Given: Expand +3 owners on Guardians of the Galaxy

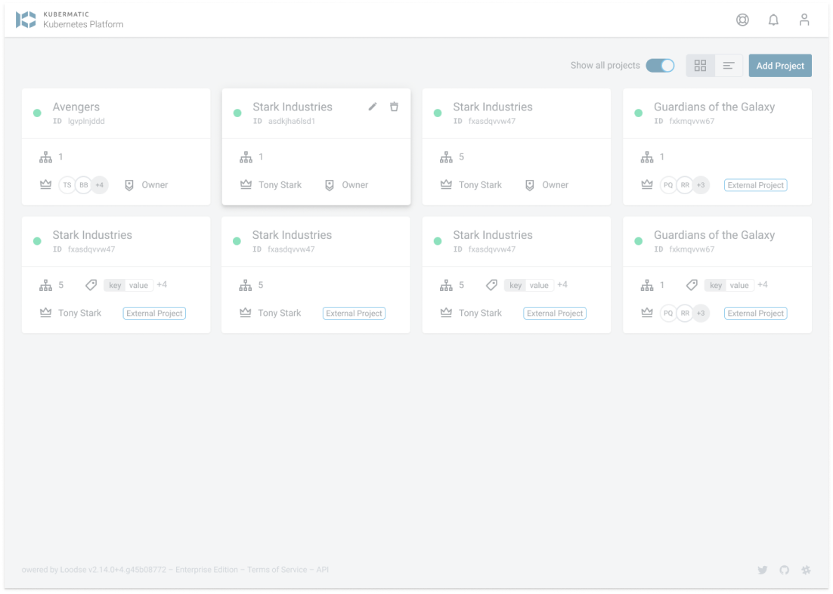Looking at the screenshot, I should click(x=700, y=184).
